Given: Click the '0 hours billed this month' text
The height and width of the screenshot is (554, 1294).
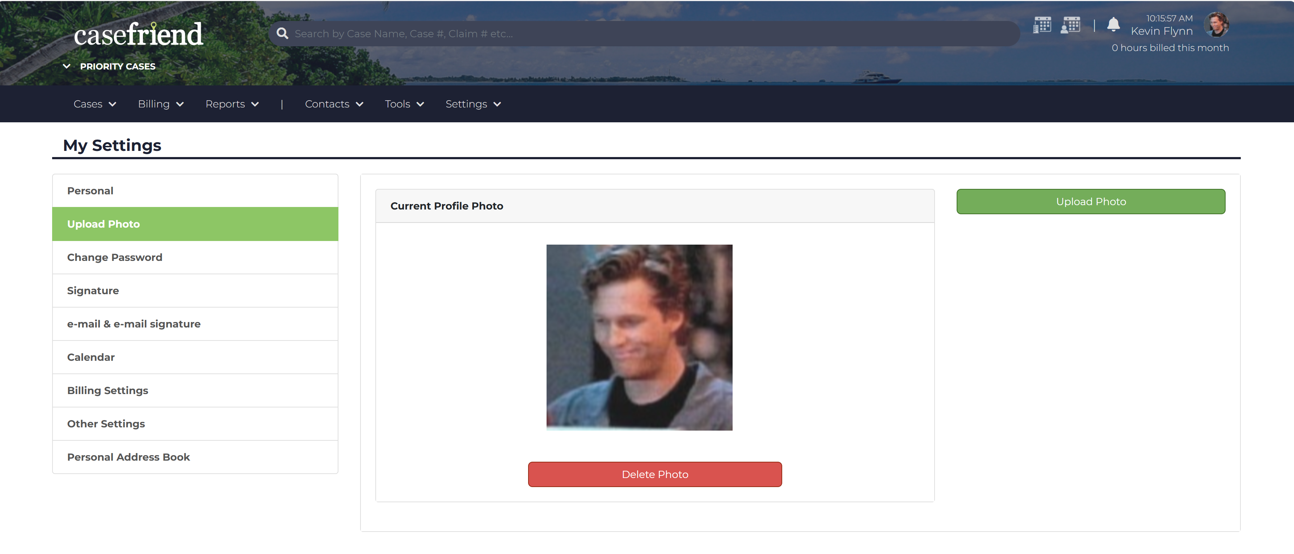Looking at the screenshot, I should (1170, 48).
